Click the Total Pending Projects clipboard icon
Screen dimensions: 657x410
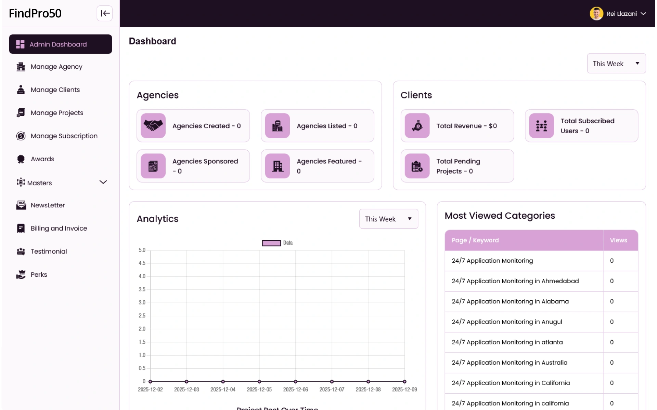pos(417,166)
